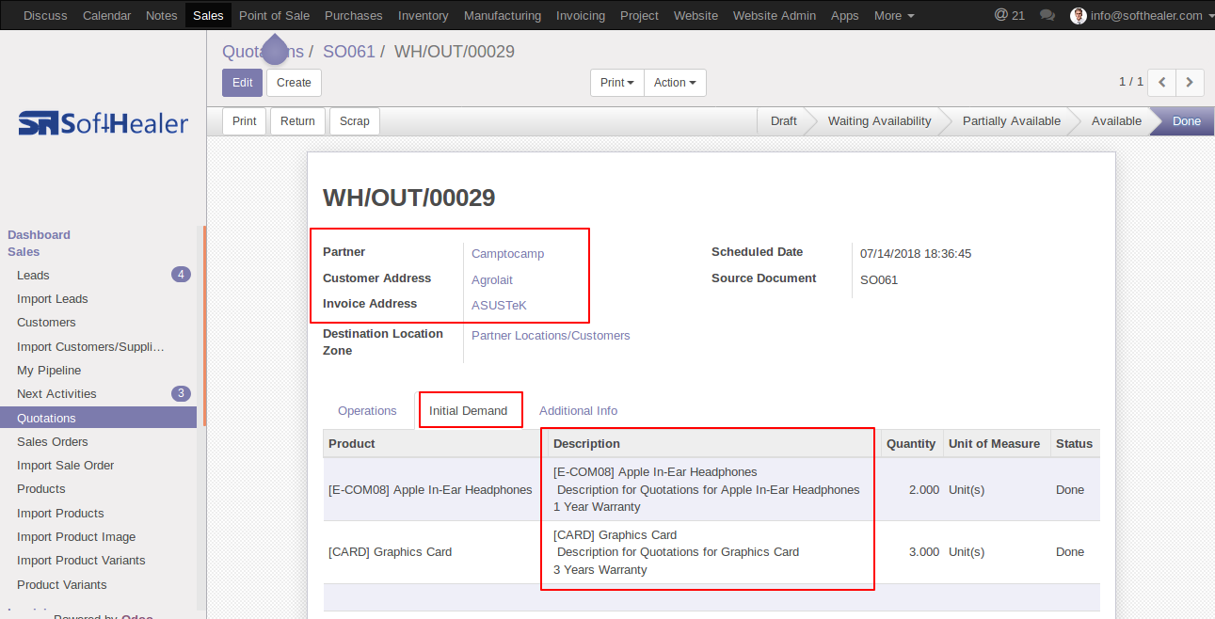
Task: Click the Create button
Action: [294, 83]
